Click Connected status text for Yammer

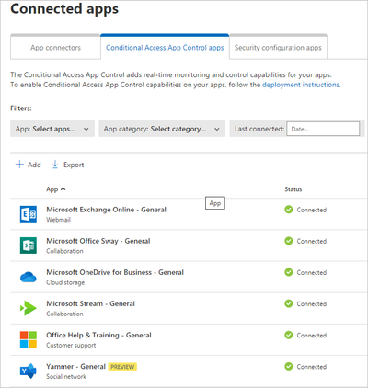pyautogui.click(x=312, y=367)
